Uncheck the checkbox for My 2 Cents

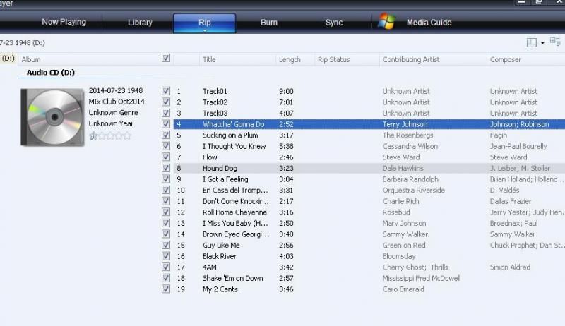coord(166,289)
